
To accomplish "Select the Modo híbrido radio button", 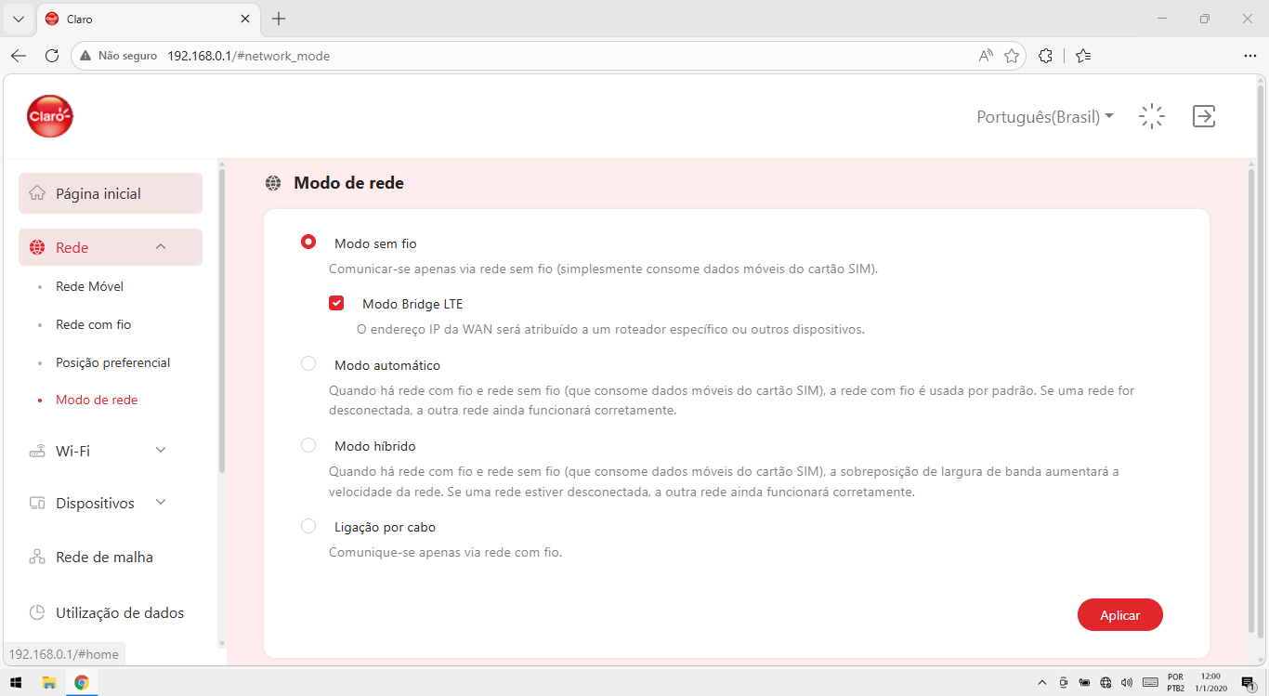I will click(x=308, y=445).
